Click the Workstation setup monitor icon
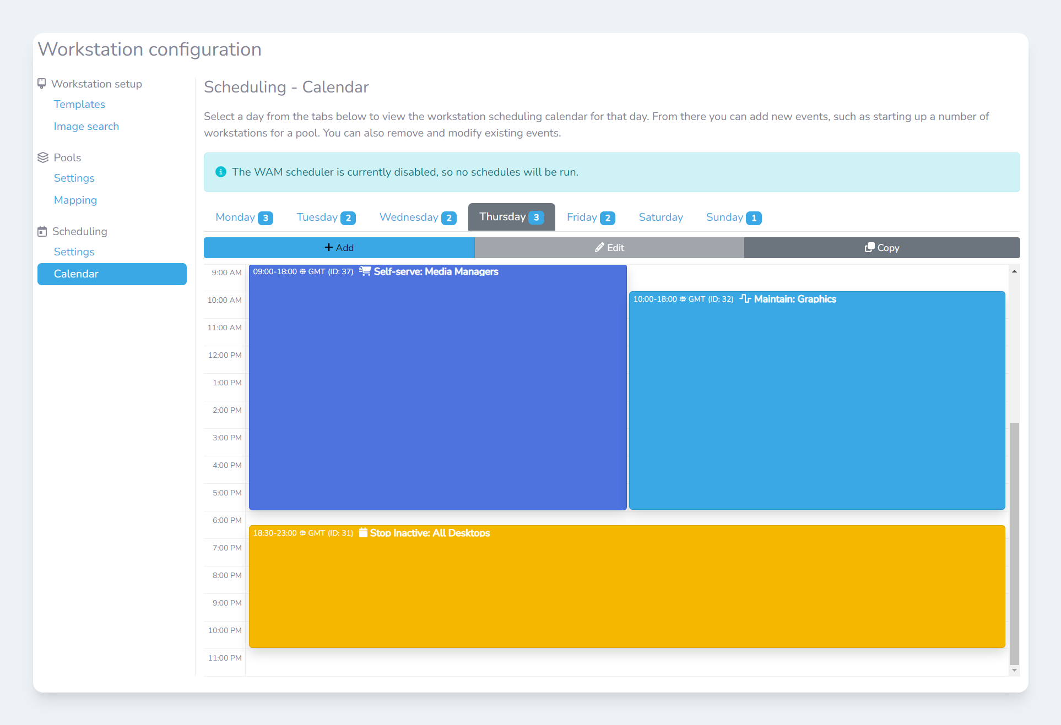The image size is (1061, 725). (42, 84)
